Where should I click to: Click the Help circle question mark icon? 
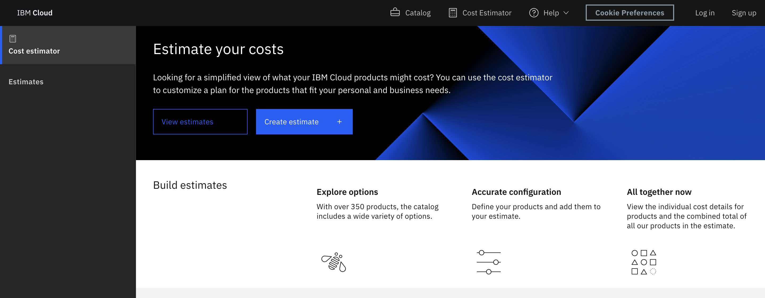[534, 12]
